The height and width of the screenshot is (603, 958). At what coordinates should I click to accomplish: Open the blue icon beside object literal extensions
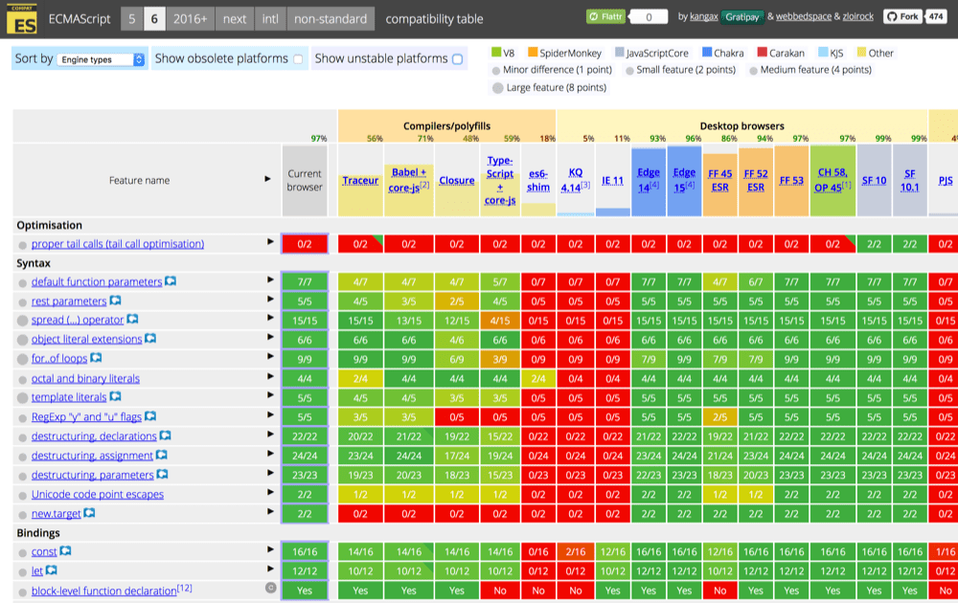pos(150,338)
